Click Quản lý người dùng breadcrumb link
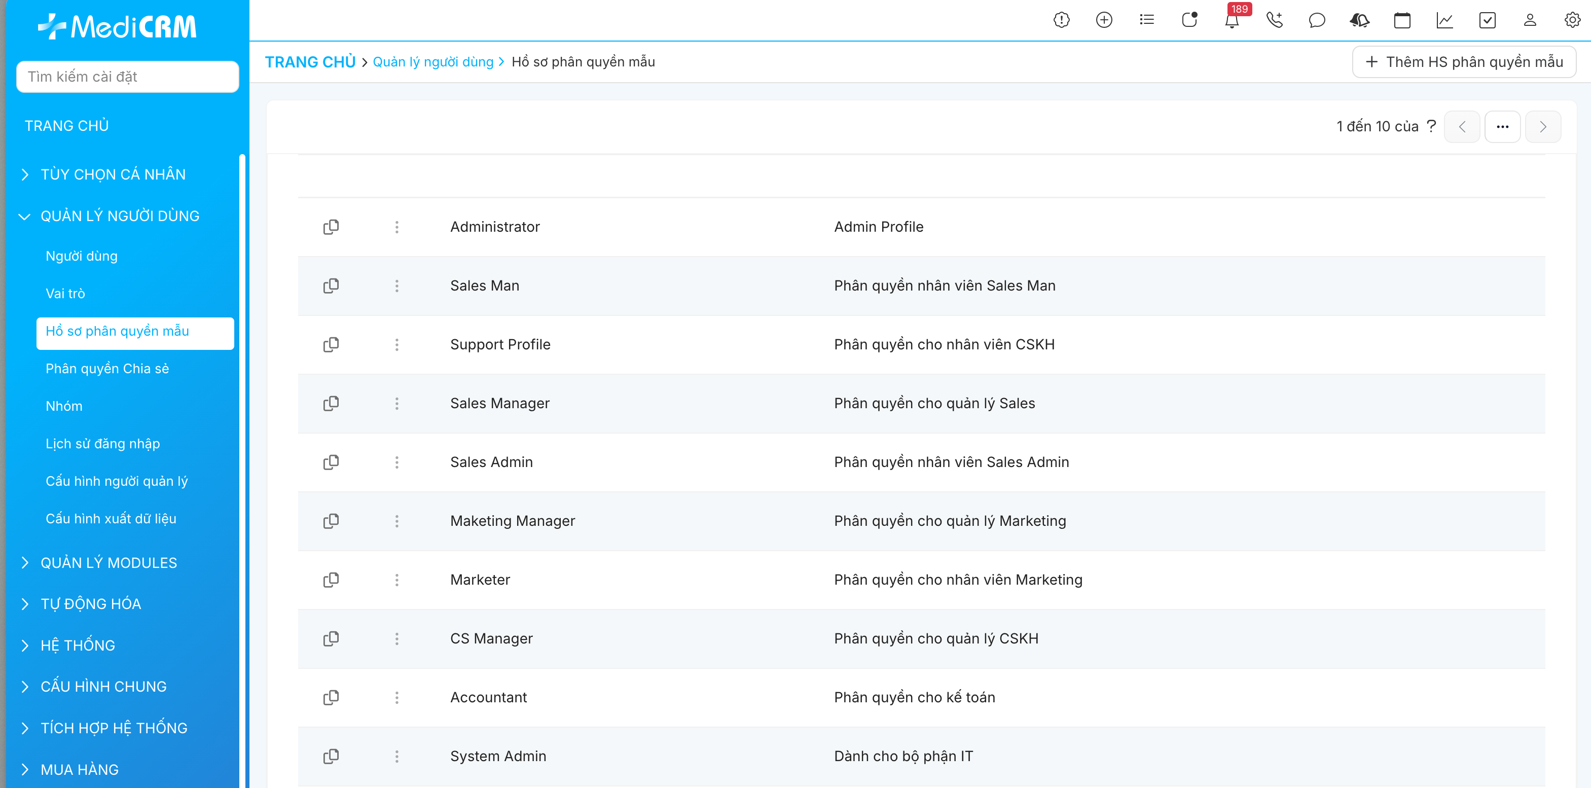The image size is (1591, 788). click(433, 62)
